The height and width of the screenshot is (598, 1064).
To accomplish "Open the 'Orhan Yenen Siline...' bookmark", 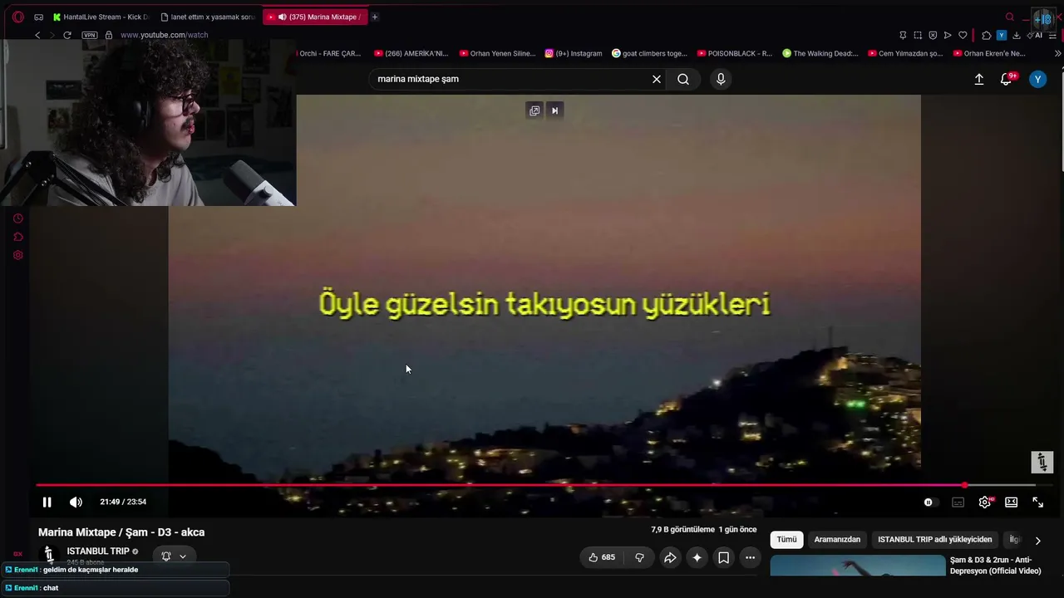I will (497, 53).
